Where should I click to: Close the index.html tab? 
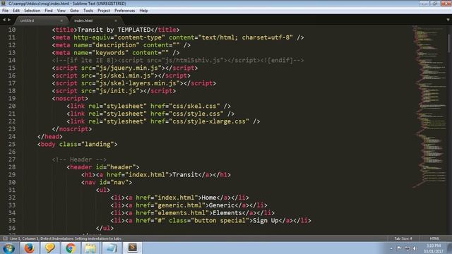(116, 20)
